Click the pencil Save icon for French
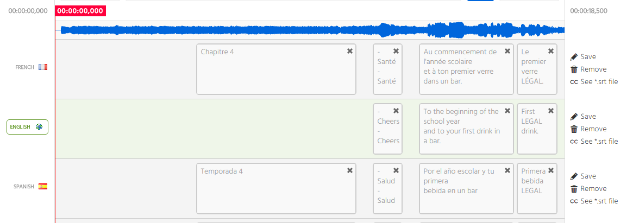The width and height of the screenshot is (633, 223). pyautogui.click(x=574, y=57)
